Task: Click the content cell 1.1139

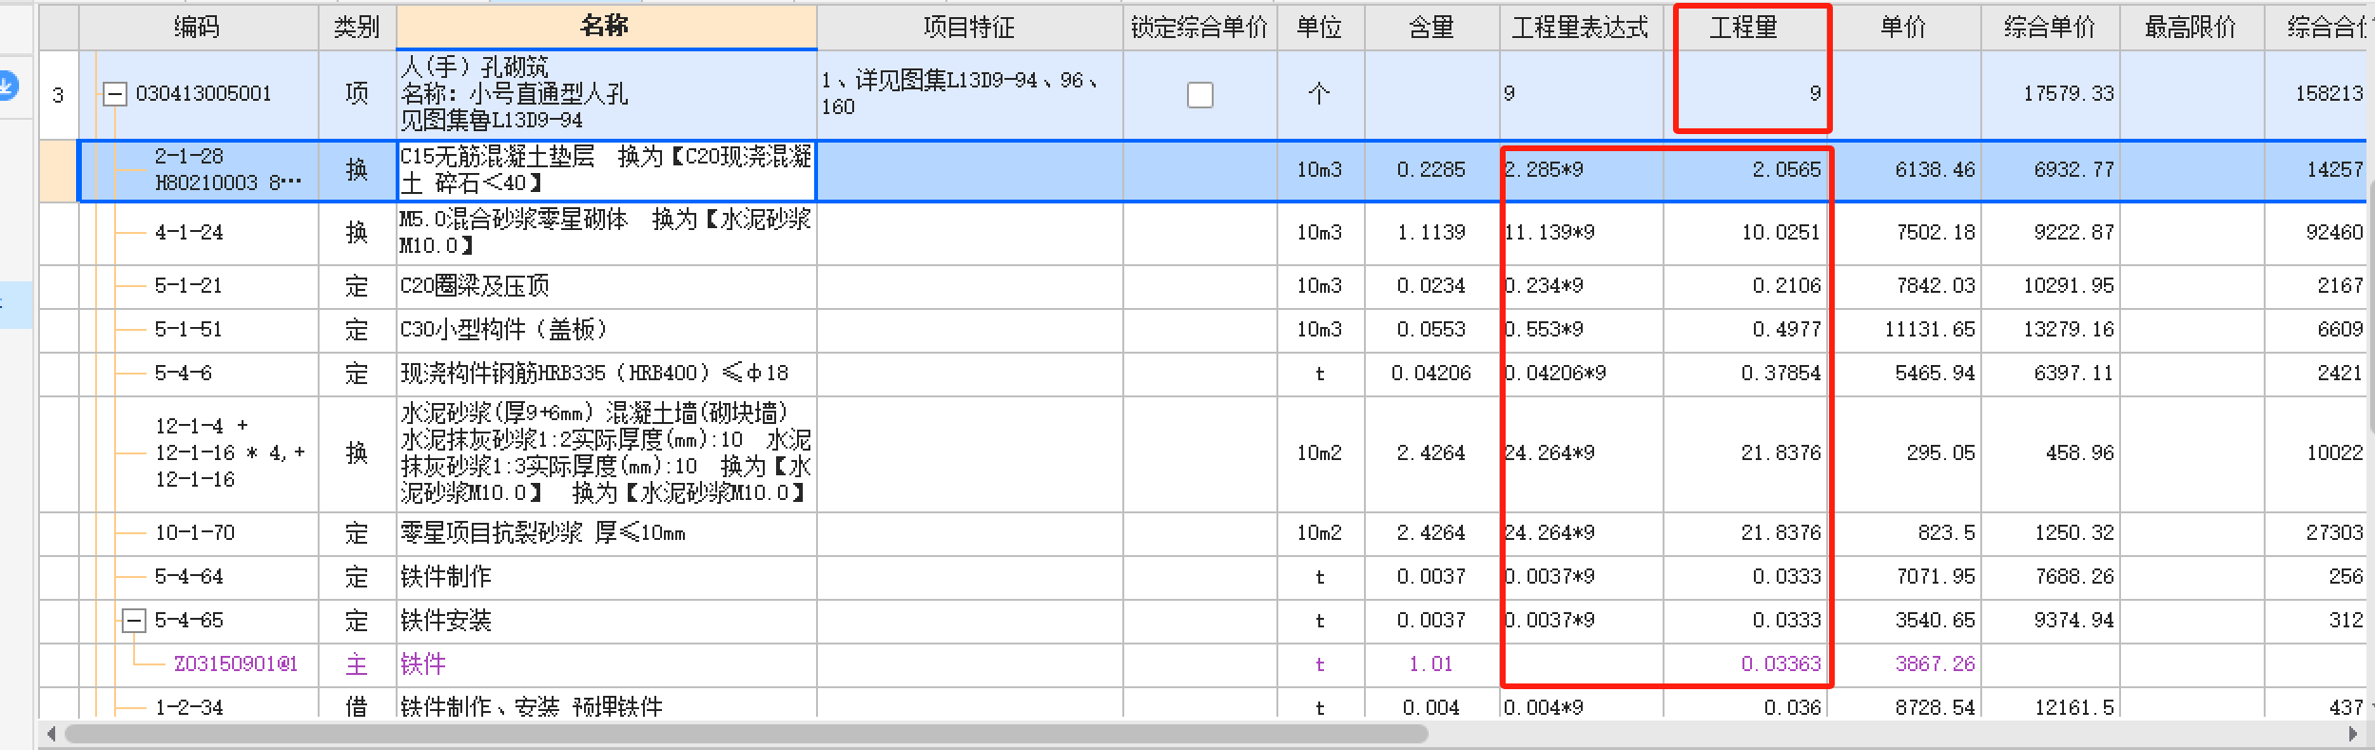Action: click(1431, 233)
